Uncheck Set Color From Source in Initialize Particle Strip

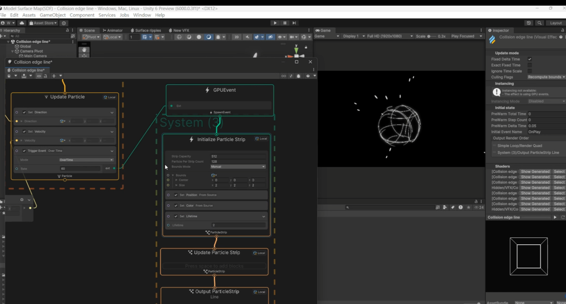[176, 206]
